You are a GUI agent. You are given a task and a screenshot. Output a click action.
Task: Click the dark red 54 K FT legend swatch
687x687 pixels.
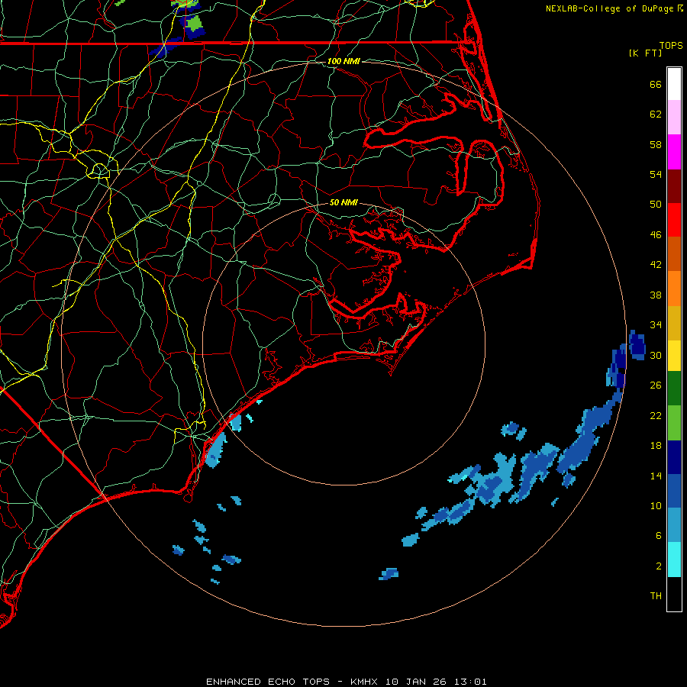(674, 185)
